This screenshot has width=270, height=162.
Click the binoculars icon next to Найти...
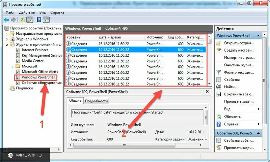click(219, 87)
